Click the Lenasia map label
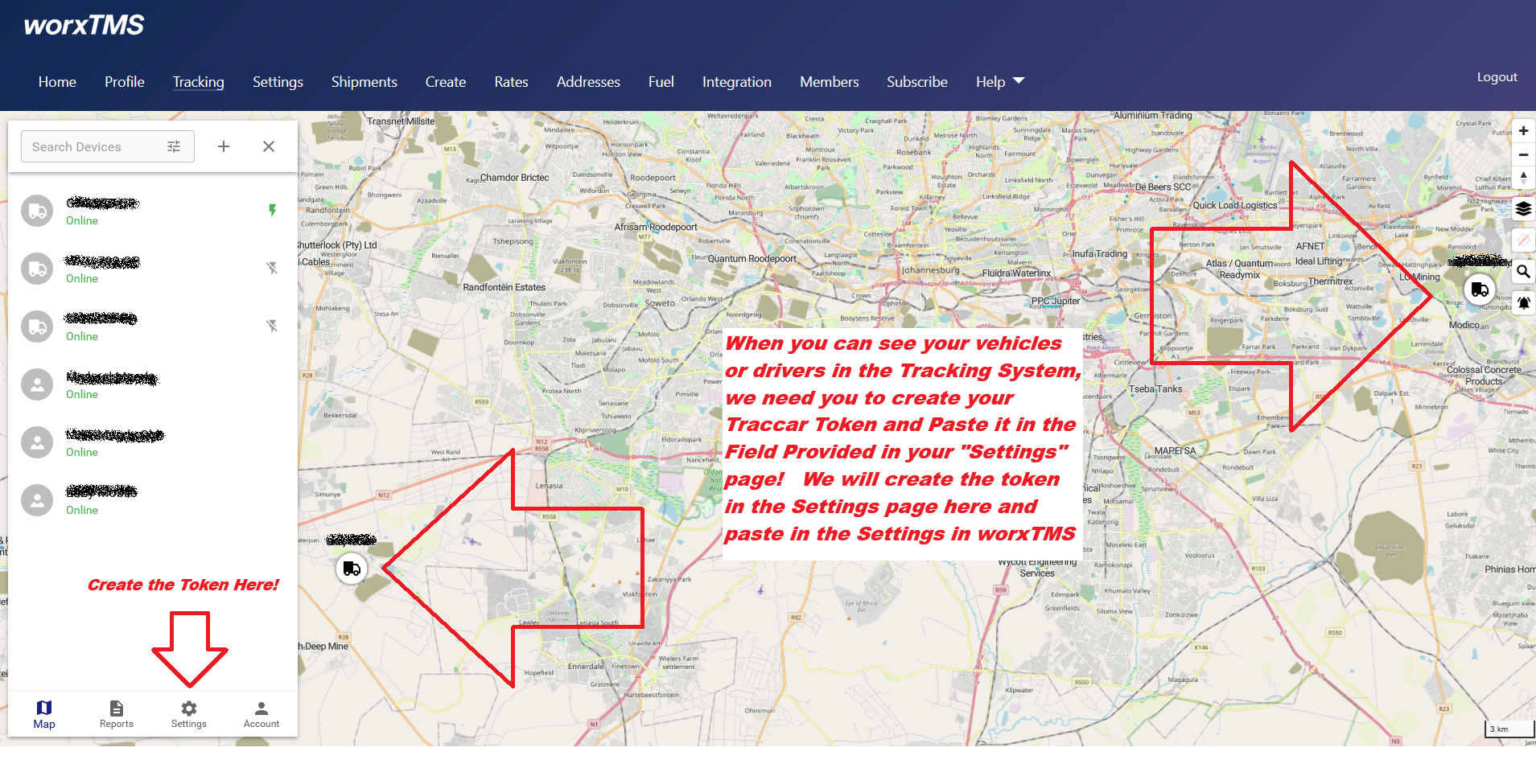This screenshot has height=764, width=1536. tap(550, 486)
